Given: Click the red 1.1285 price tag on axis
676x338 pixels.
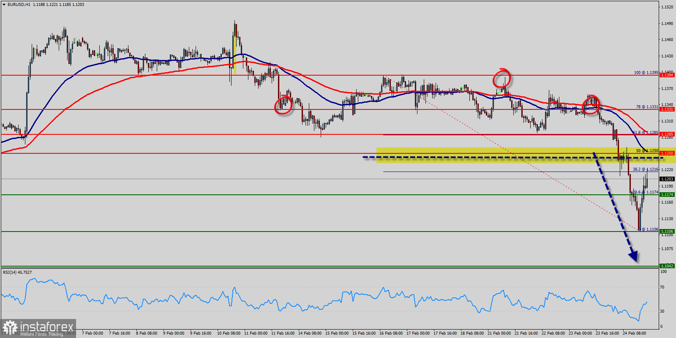Looking at the screenshot, I should [667, 134].
